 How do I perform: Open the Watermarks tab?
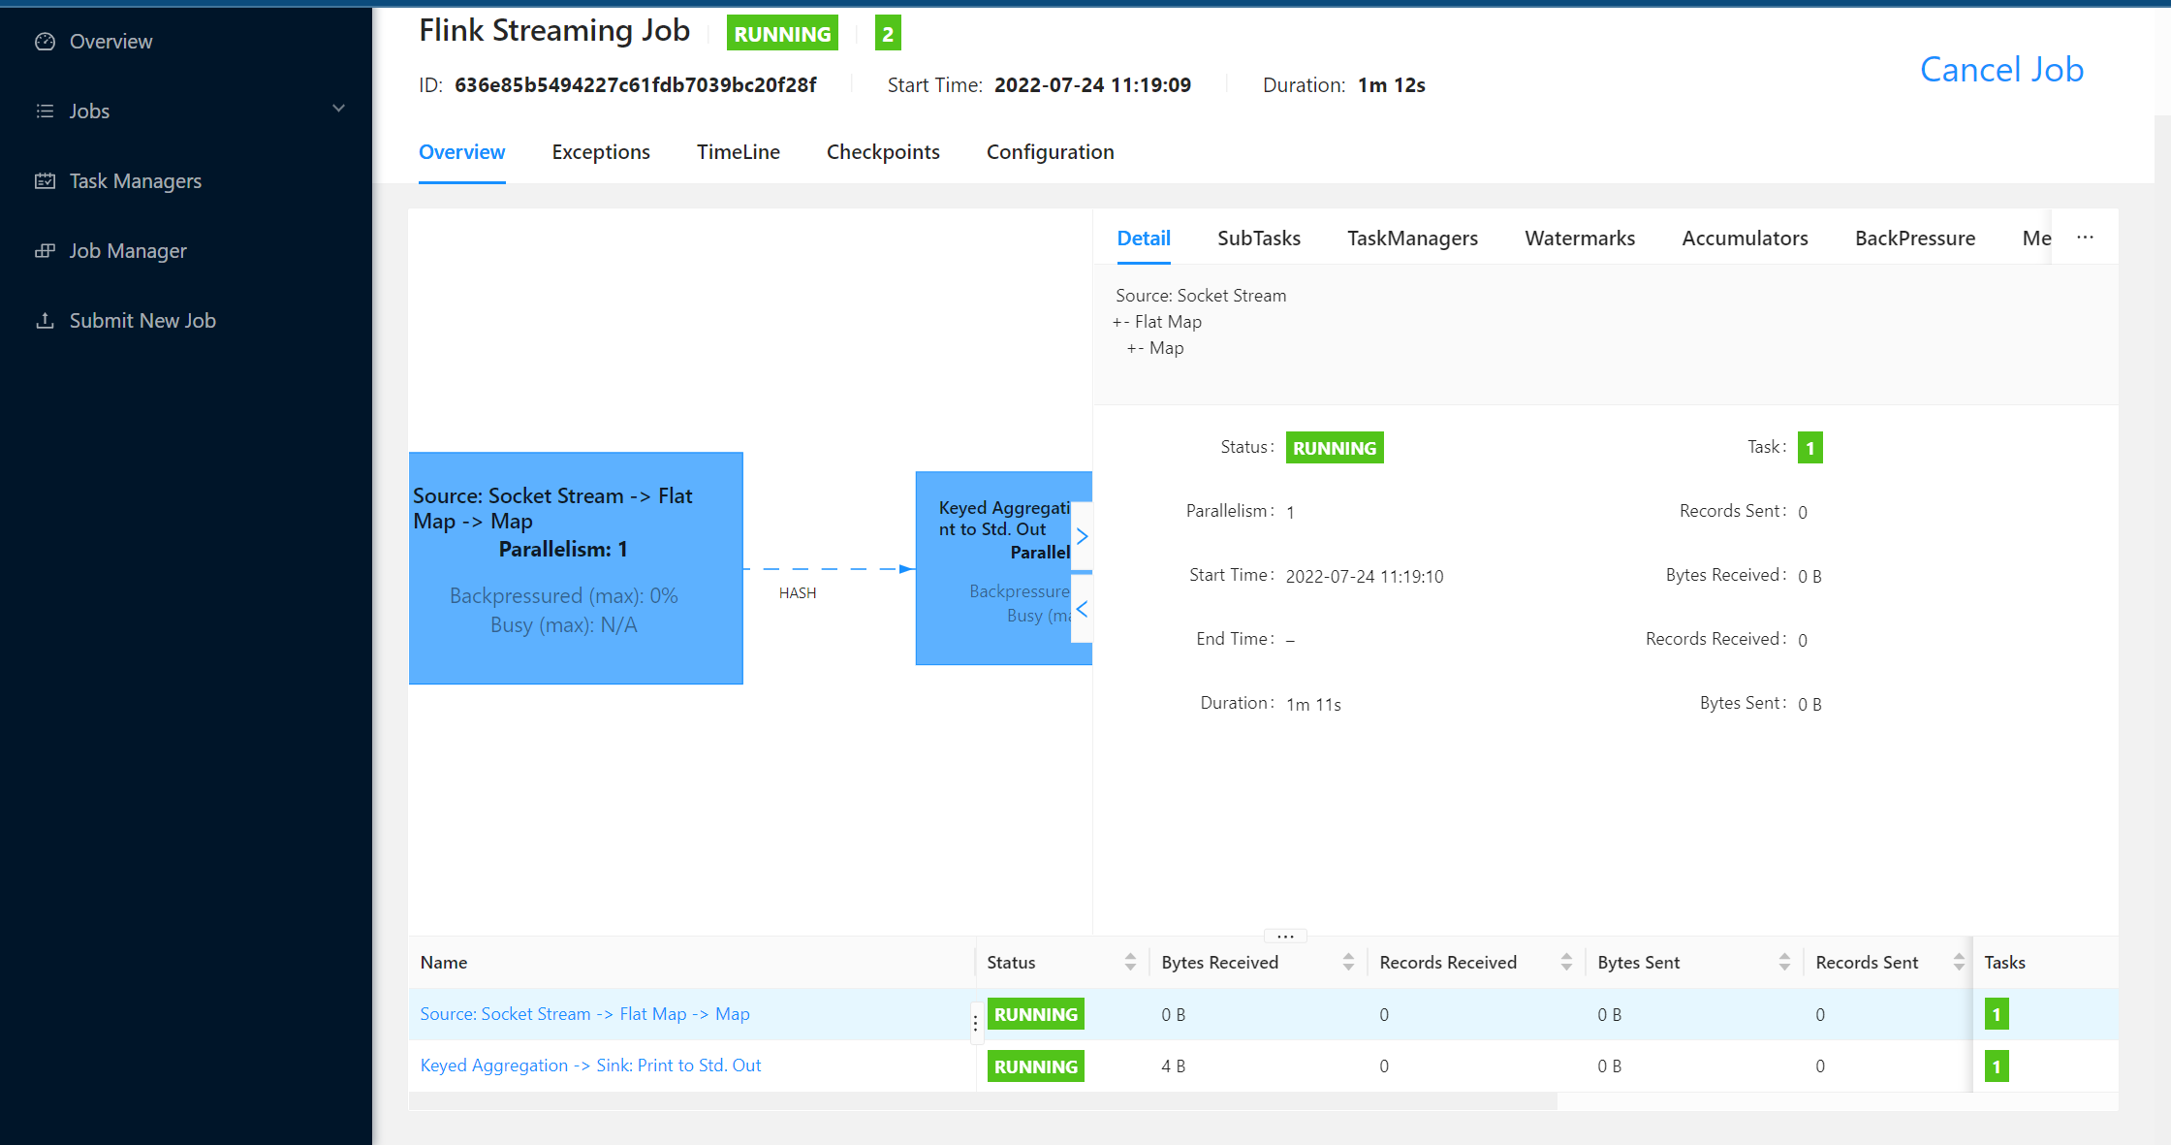tap(1579, 239)
